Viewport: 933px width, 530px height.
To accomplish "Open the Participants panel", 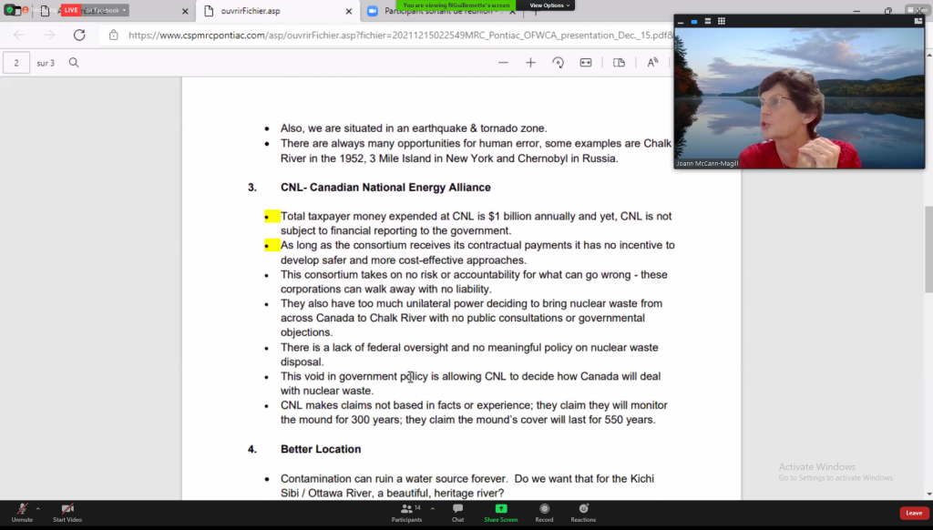I will pos(406,509).
